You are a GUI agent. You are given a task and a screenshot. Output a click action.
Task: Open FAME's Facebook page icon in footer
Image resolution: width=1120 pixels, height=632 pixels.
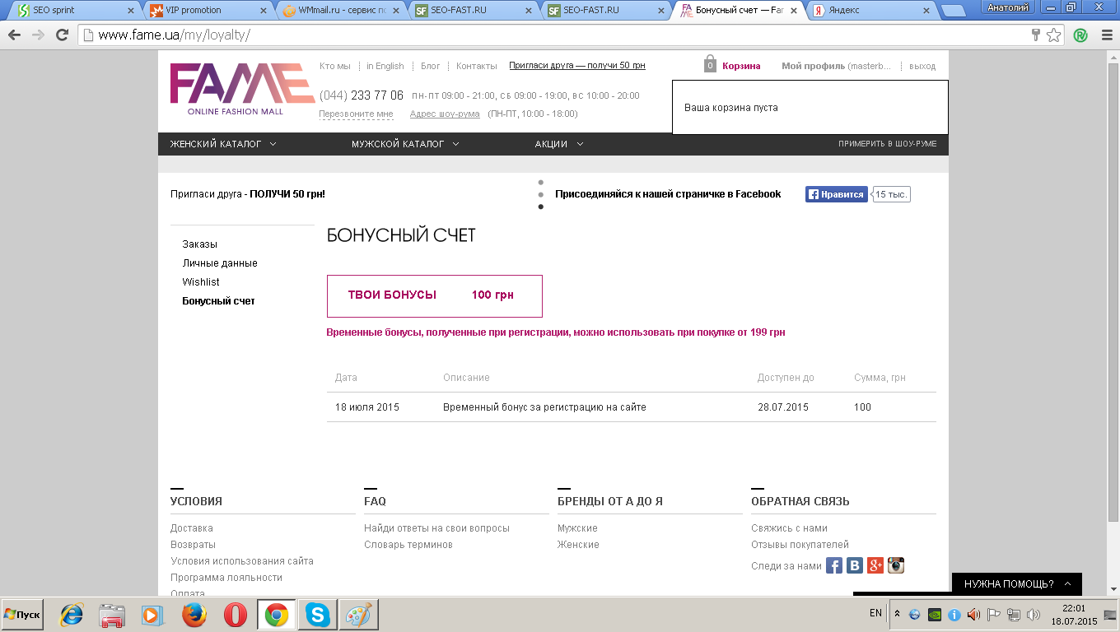pyautogui.click(x=834, y=565)
